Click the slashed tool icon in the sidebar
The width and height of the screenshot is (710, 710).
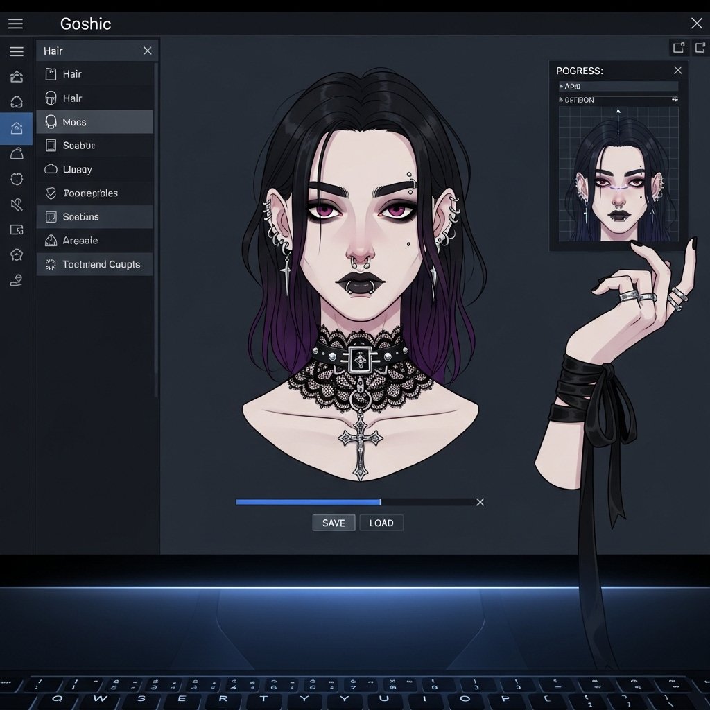pos(17,204)
